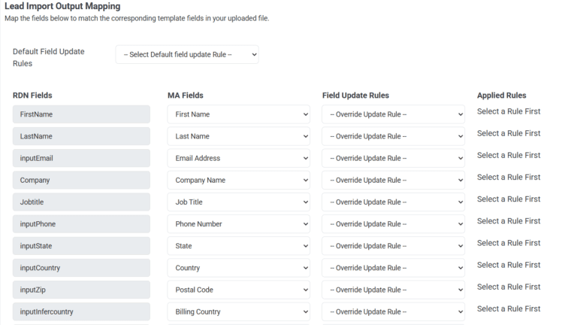This screenshot has height=325, width=577.
Task: Open Override Update Rule for inputZip row
Action: pos(393,290)
